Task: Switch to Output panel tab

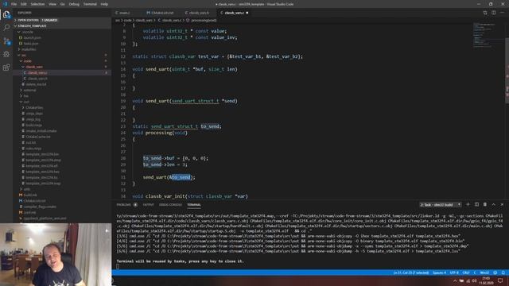Action: [x=149, y=205]
